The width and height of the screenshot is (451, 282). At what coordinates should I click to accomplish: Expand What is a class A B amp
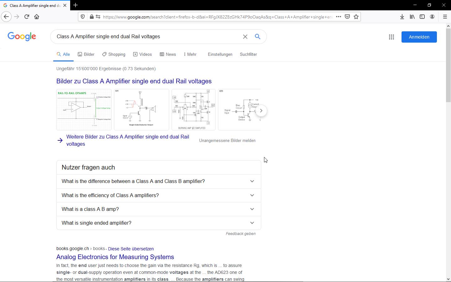(x=158, y=209)
